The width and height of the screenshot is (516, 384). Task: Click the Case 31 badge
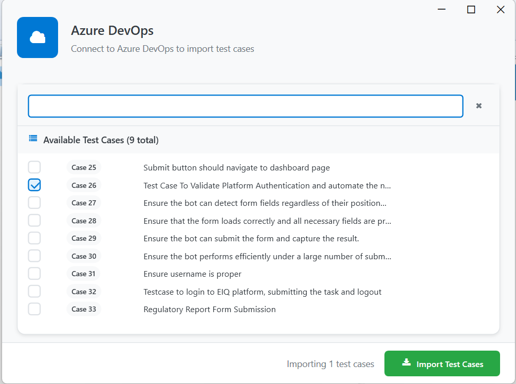tap(84, 274)
